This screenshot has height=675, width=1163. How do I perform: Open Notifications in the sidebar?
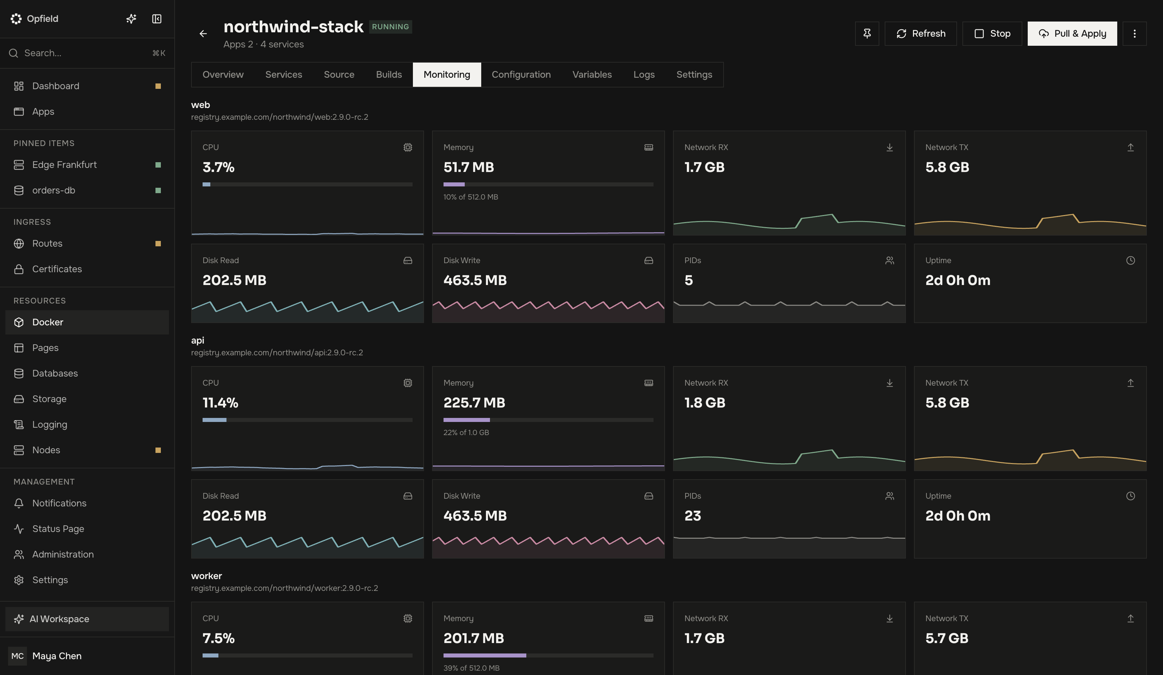[x=87, y=503]
